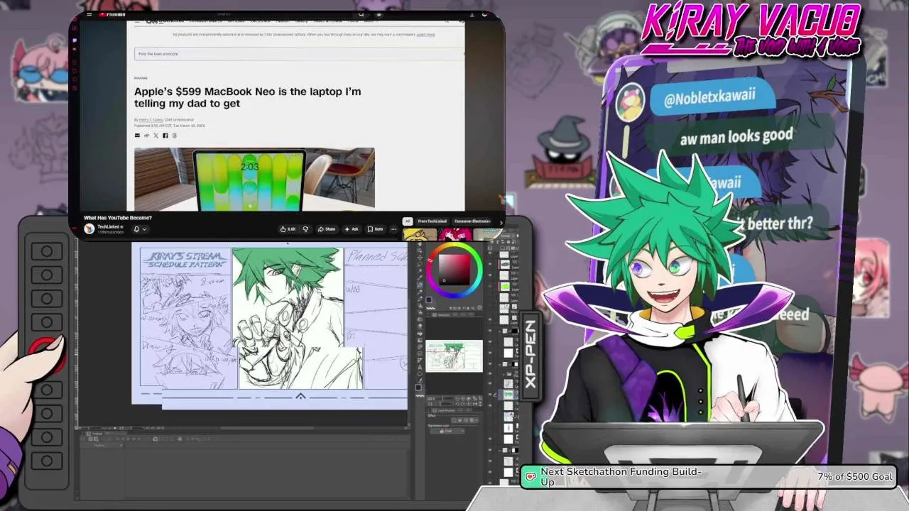This screenshot has height=511, width=909.
Task: Select the All filter chip
Action: click(408, 221)
